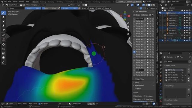Open the Render menu
192x108 pixels.
(x=15, y=2)
